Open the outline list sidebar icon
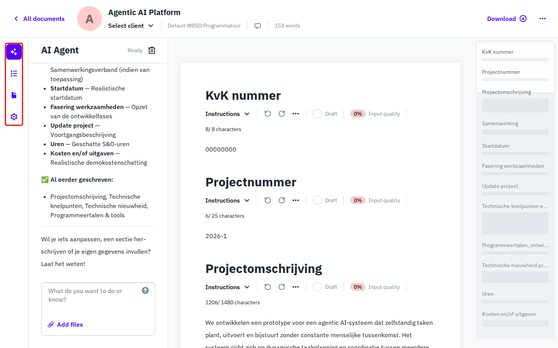 point(14,73)
